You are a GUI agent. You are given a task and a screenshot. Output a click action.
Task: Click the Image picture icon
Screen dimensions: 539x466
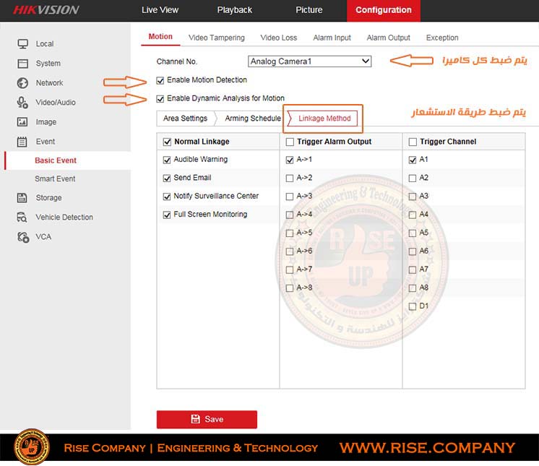(22, 121)
